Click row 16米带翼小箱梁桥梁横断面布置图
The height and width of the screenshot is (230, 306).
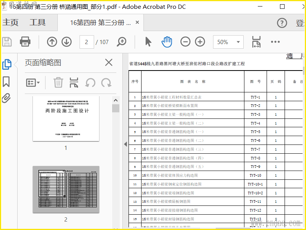pos(193,106)
